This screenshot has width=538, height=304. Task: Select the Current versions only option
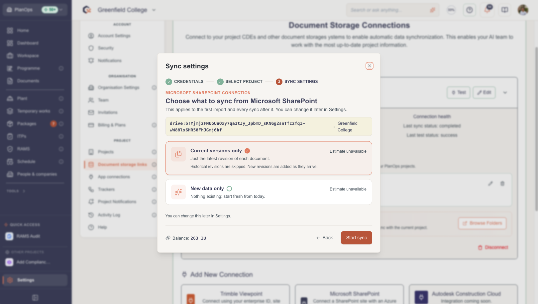click(x=269, y=158)
